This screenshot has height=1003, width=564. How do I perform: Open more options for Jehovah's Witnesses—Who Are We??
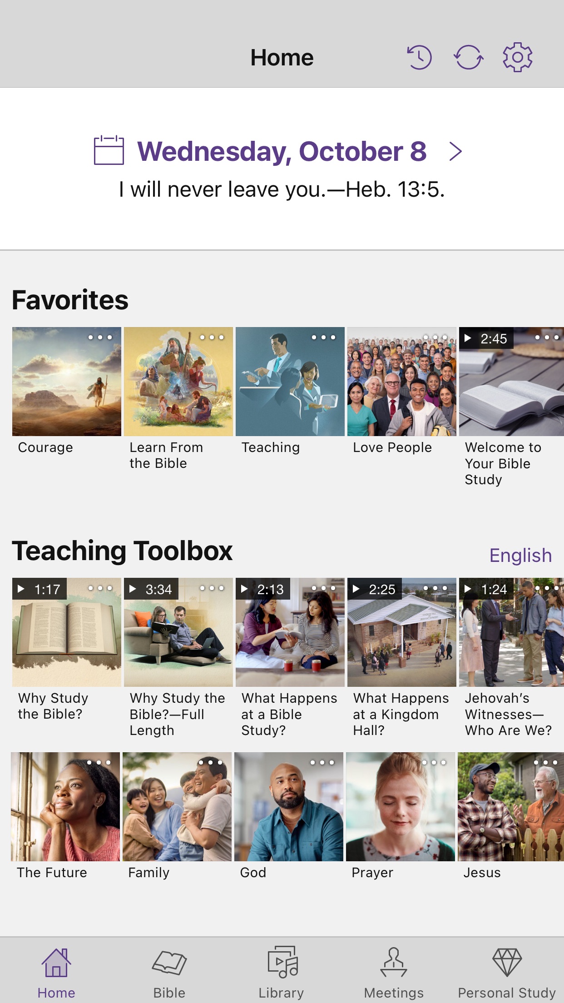[547, 588]
